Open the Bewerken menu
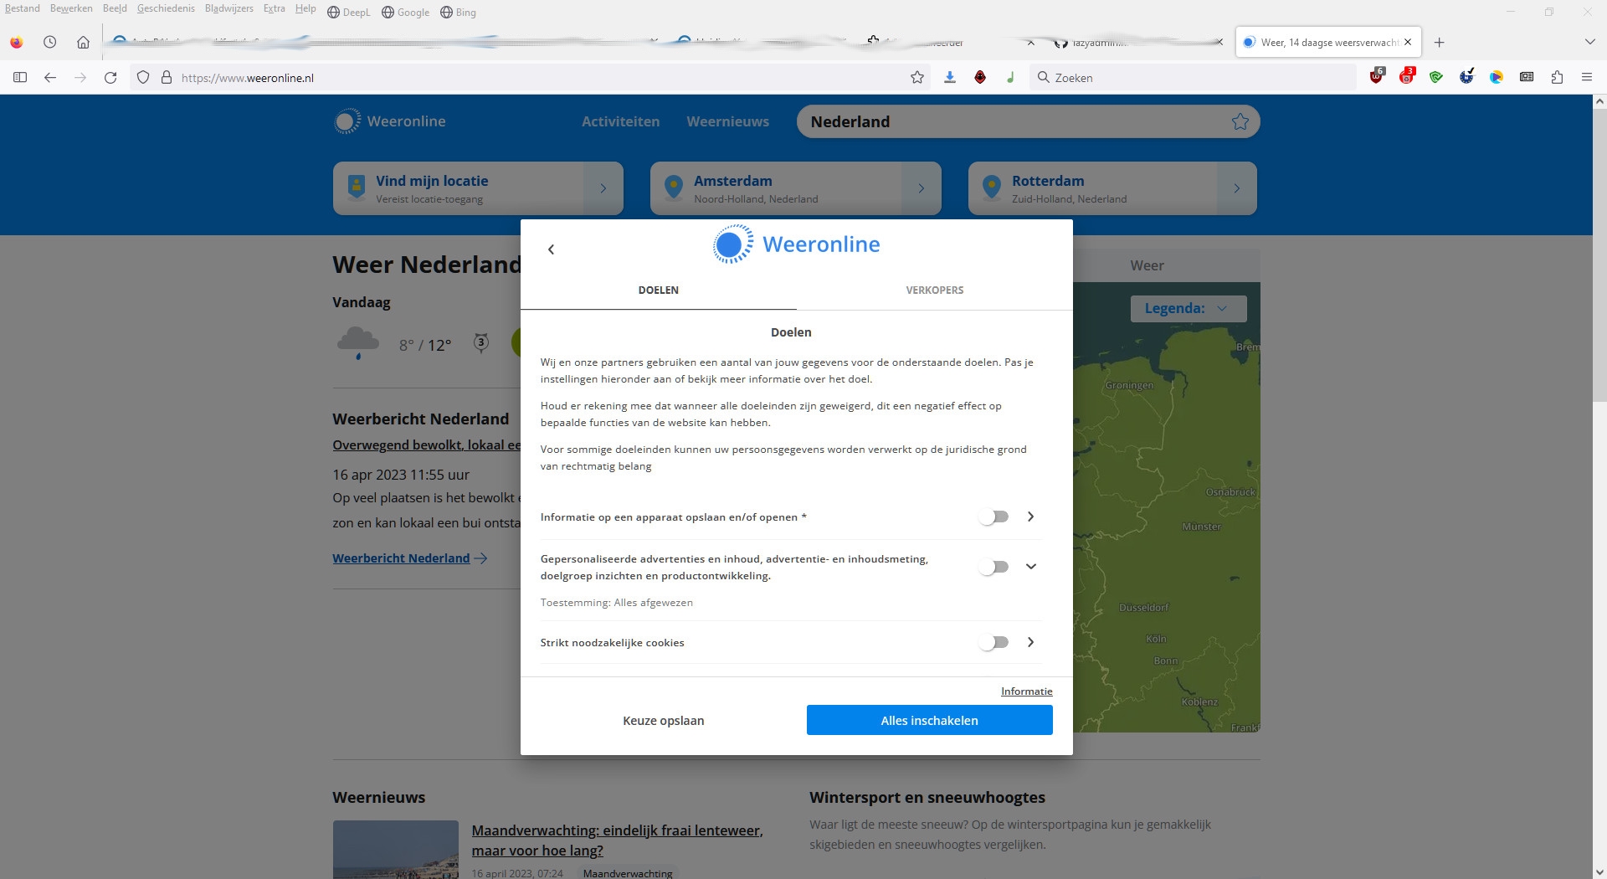Viewport: 1607px width, 879px height. 71,8
